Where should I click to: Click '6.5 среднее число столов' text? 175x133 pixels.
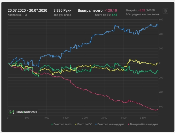point(143,14)
